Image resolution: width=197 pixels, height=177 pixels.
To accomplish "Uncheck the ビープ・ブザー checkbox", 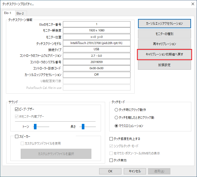I will (x=17, y=109).
